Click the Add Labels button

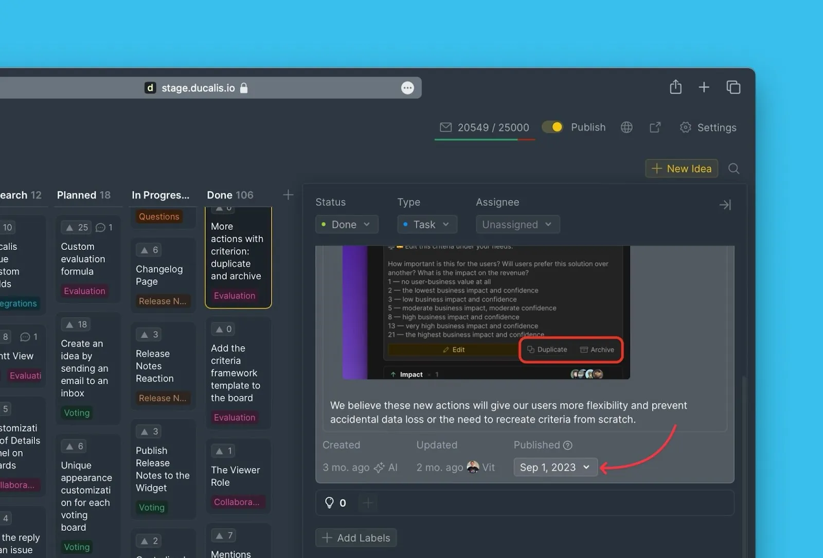click(x=356, y=538)
